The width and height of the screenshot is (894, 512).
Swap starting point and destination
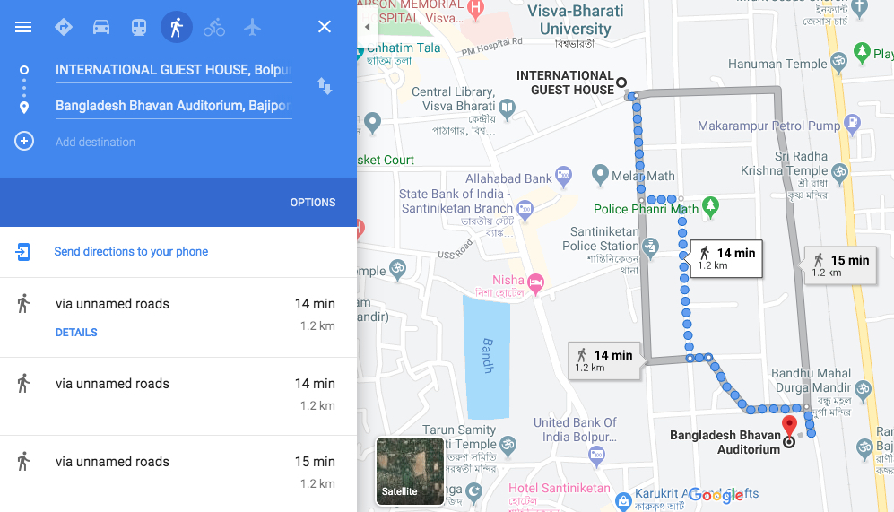pos(325,86)
